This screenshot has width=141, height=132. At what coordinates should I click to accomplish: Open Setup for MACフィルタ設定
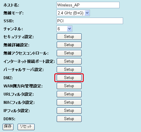tap(69, 102)
